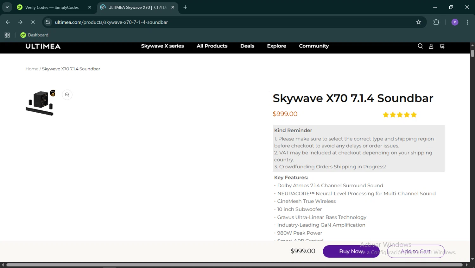Switch to Verify Codes — SimplyCodes tab
This screenshot has height=268, width=475.
[x=52, y=7]
